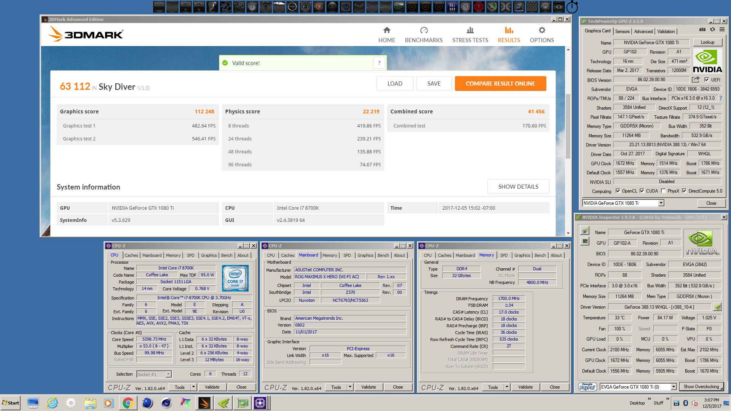Viewport: 731px width, 411px height.
Task: Click the Stuff toolbar in the taskbar
Action: (x=658, y=403)
